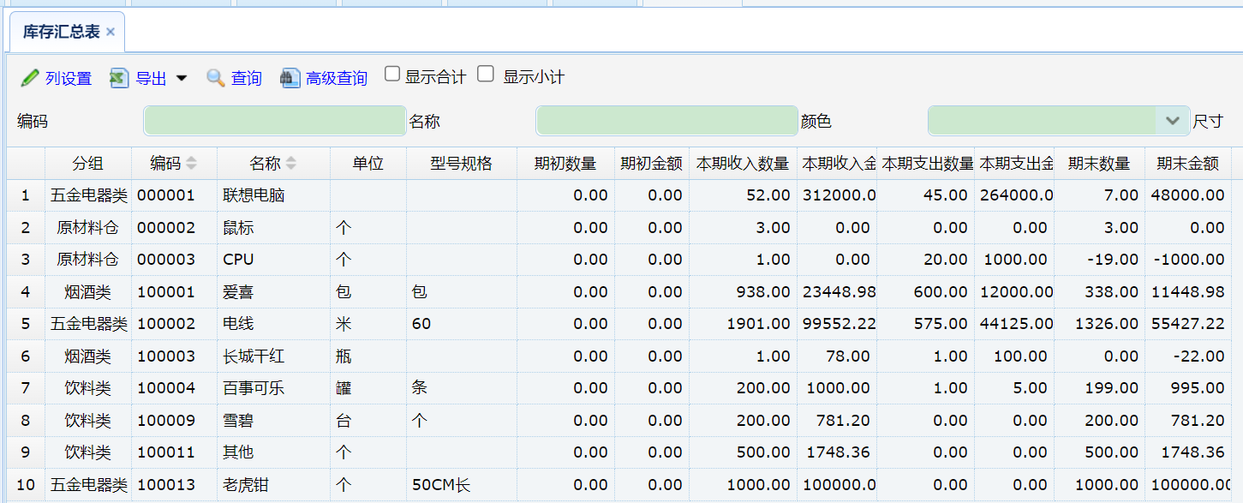Viewport: 1243px width, 503px height.
Task: Click the 高级查询 link text
Action: [x=337, y=78]
